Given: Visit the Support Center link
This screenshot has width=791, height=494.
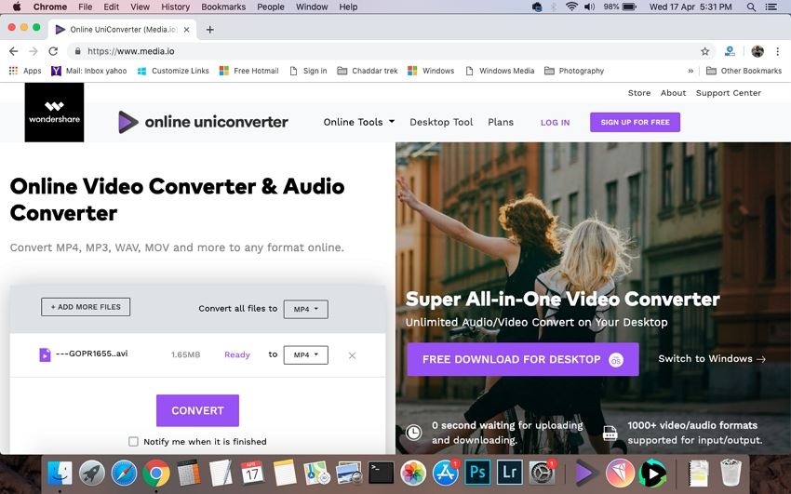Looking at the screenshot, I should 729,93.
